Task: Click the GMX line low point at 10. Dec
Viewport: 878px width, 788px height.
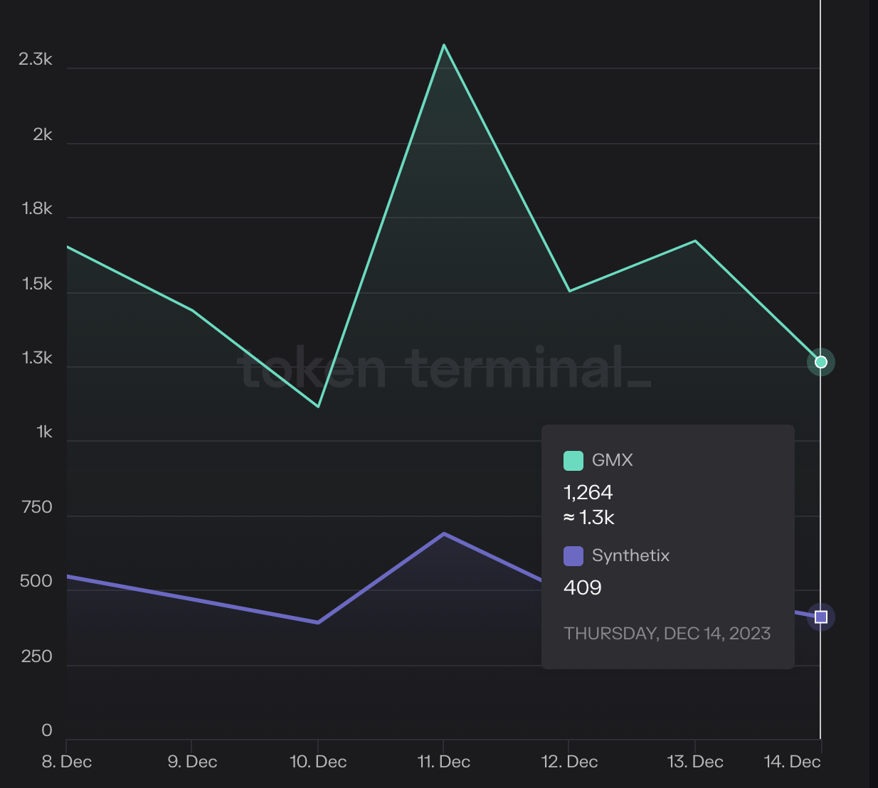Action: (318, 406)
